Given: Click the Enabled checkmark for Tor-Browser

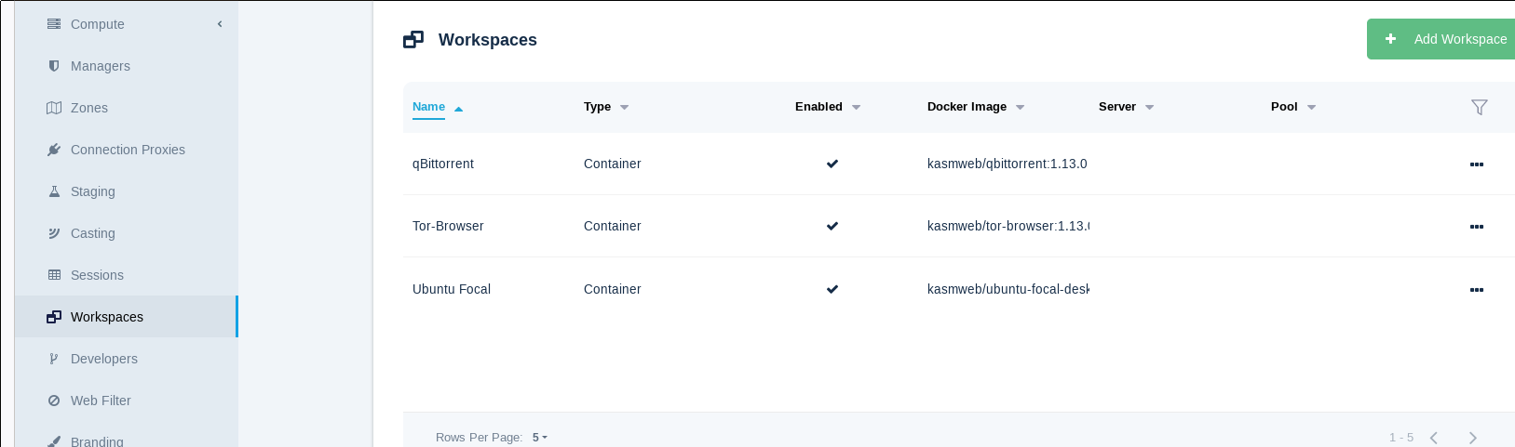Looking at the screenshot, I should click(x=832, y=226).
